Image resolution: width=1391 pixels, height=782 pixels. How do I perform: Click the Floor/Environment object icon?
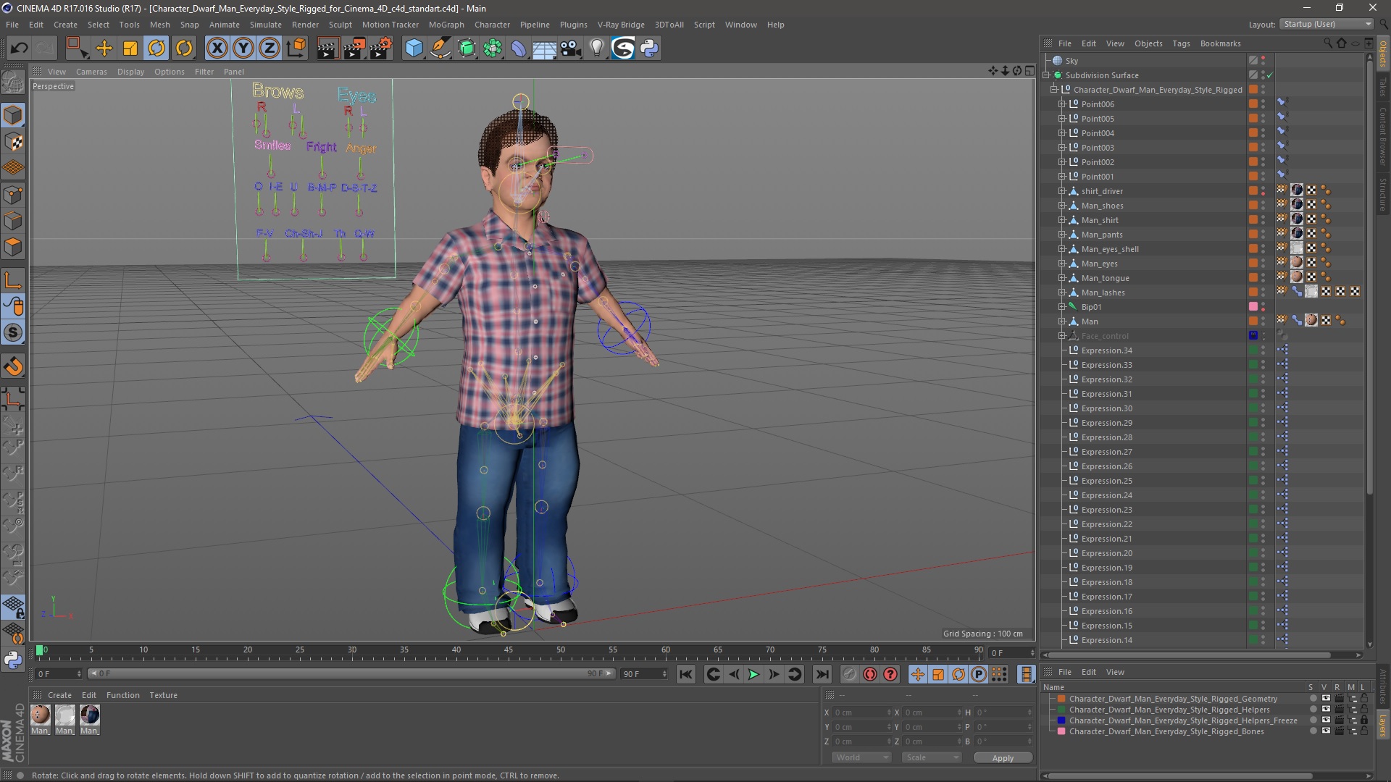tap(545, 49)
